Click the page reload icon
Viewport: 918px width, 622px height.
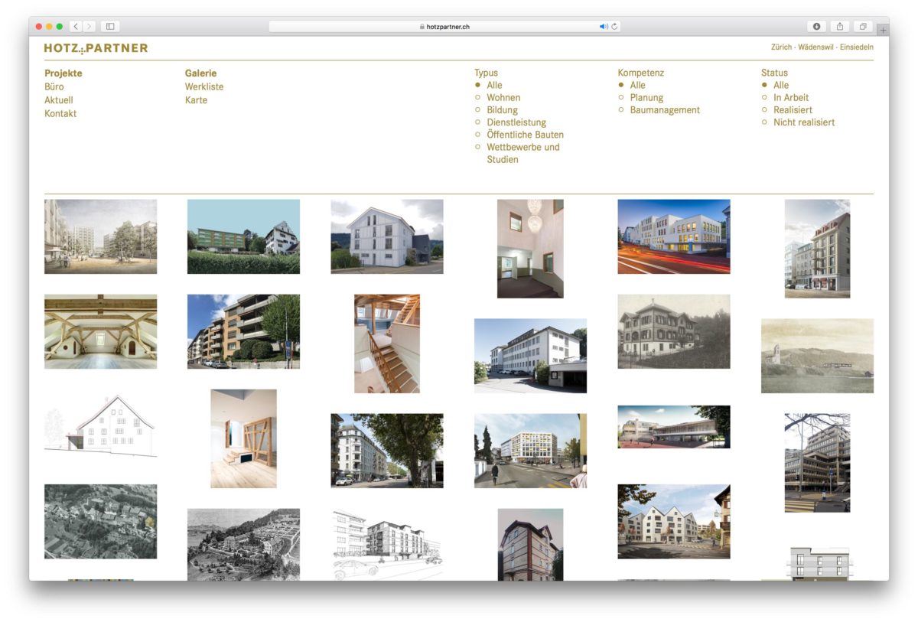pos(614,26)
